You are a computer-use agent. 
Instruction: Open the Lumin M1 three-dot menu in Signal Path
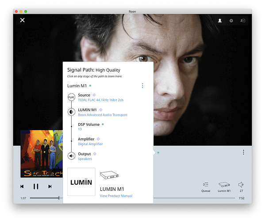(142, 86)
